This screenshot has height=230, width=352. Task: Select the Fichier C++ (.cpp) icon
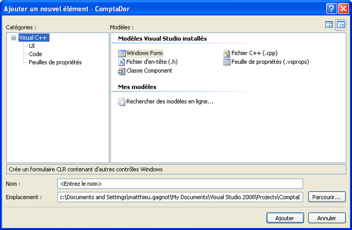tap(226, 53)
